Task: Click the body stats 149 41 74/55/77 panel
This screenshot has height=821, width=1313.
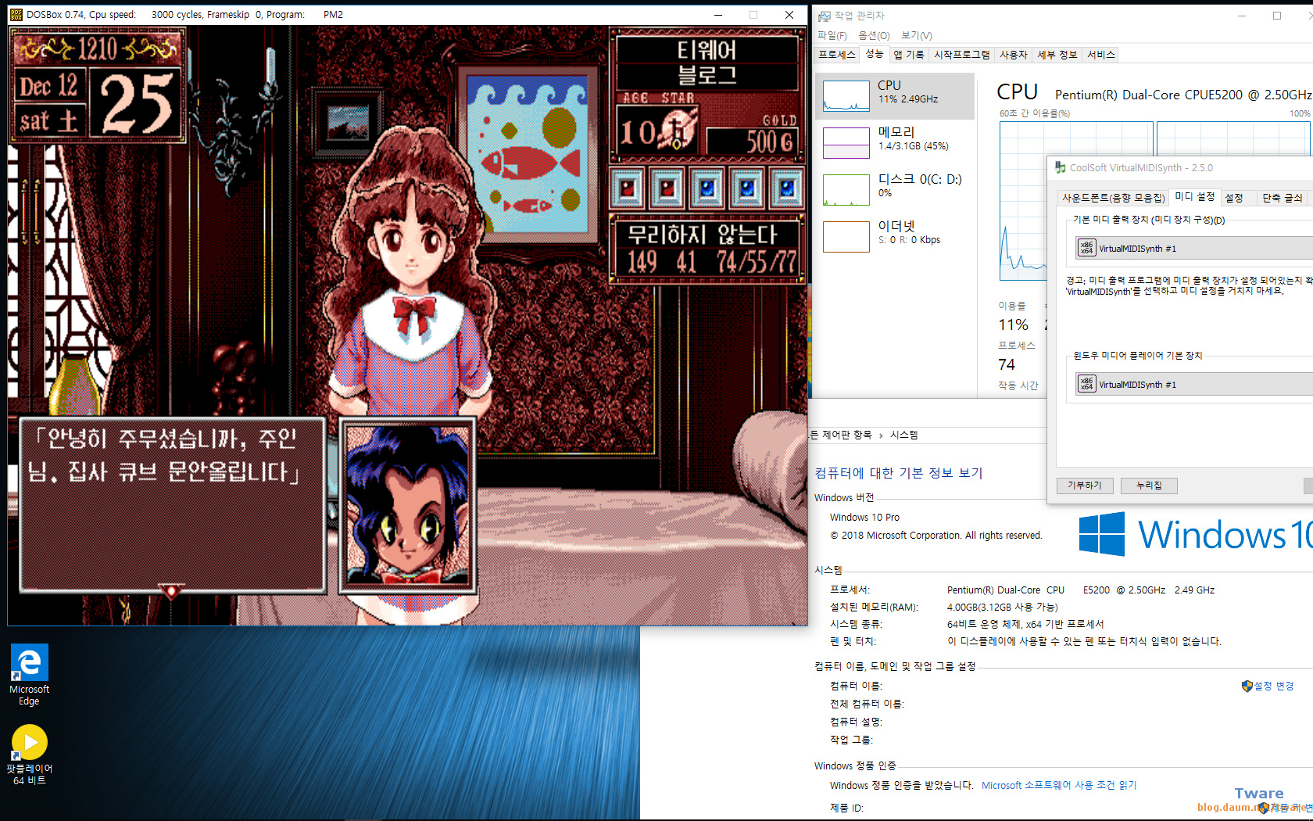Action: (x=707, y=249)
